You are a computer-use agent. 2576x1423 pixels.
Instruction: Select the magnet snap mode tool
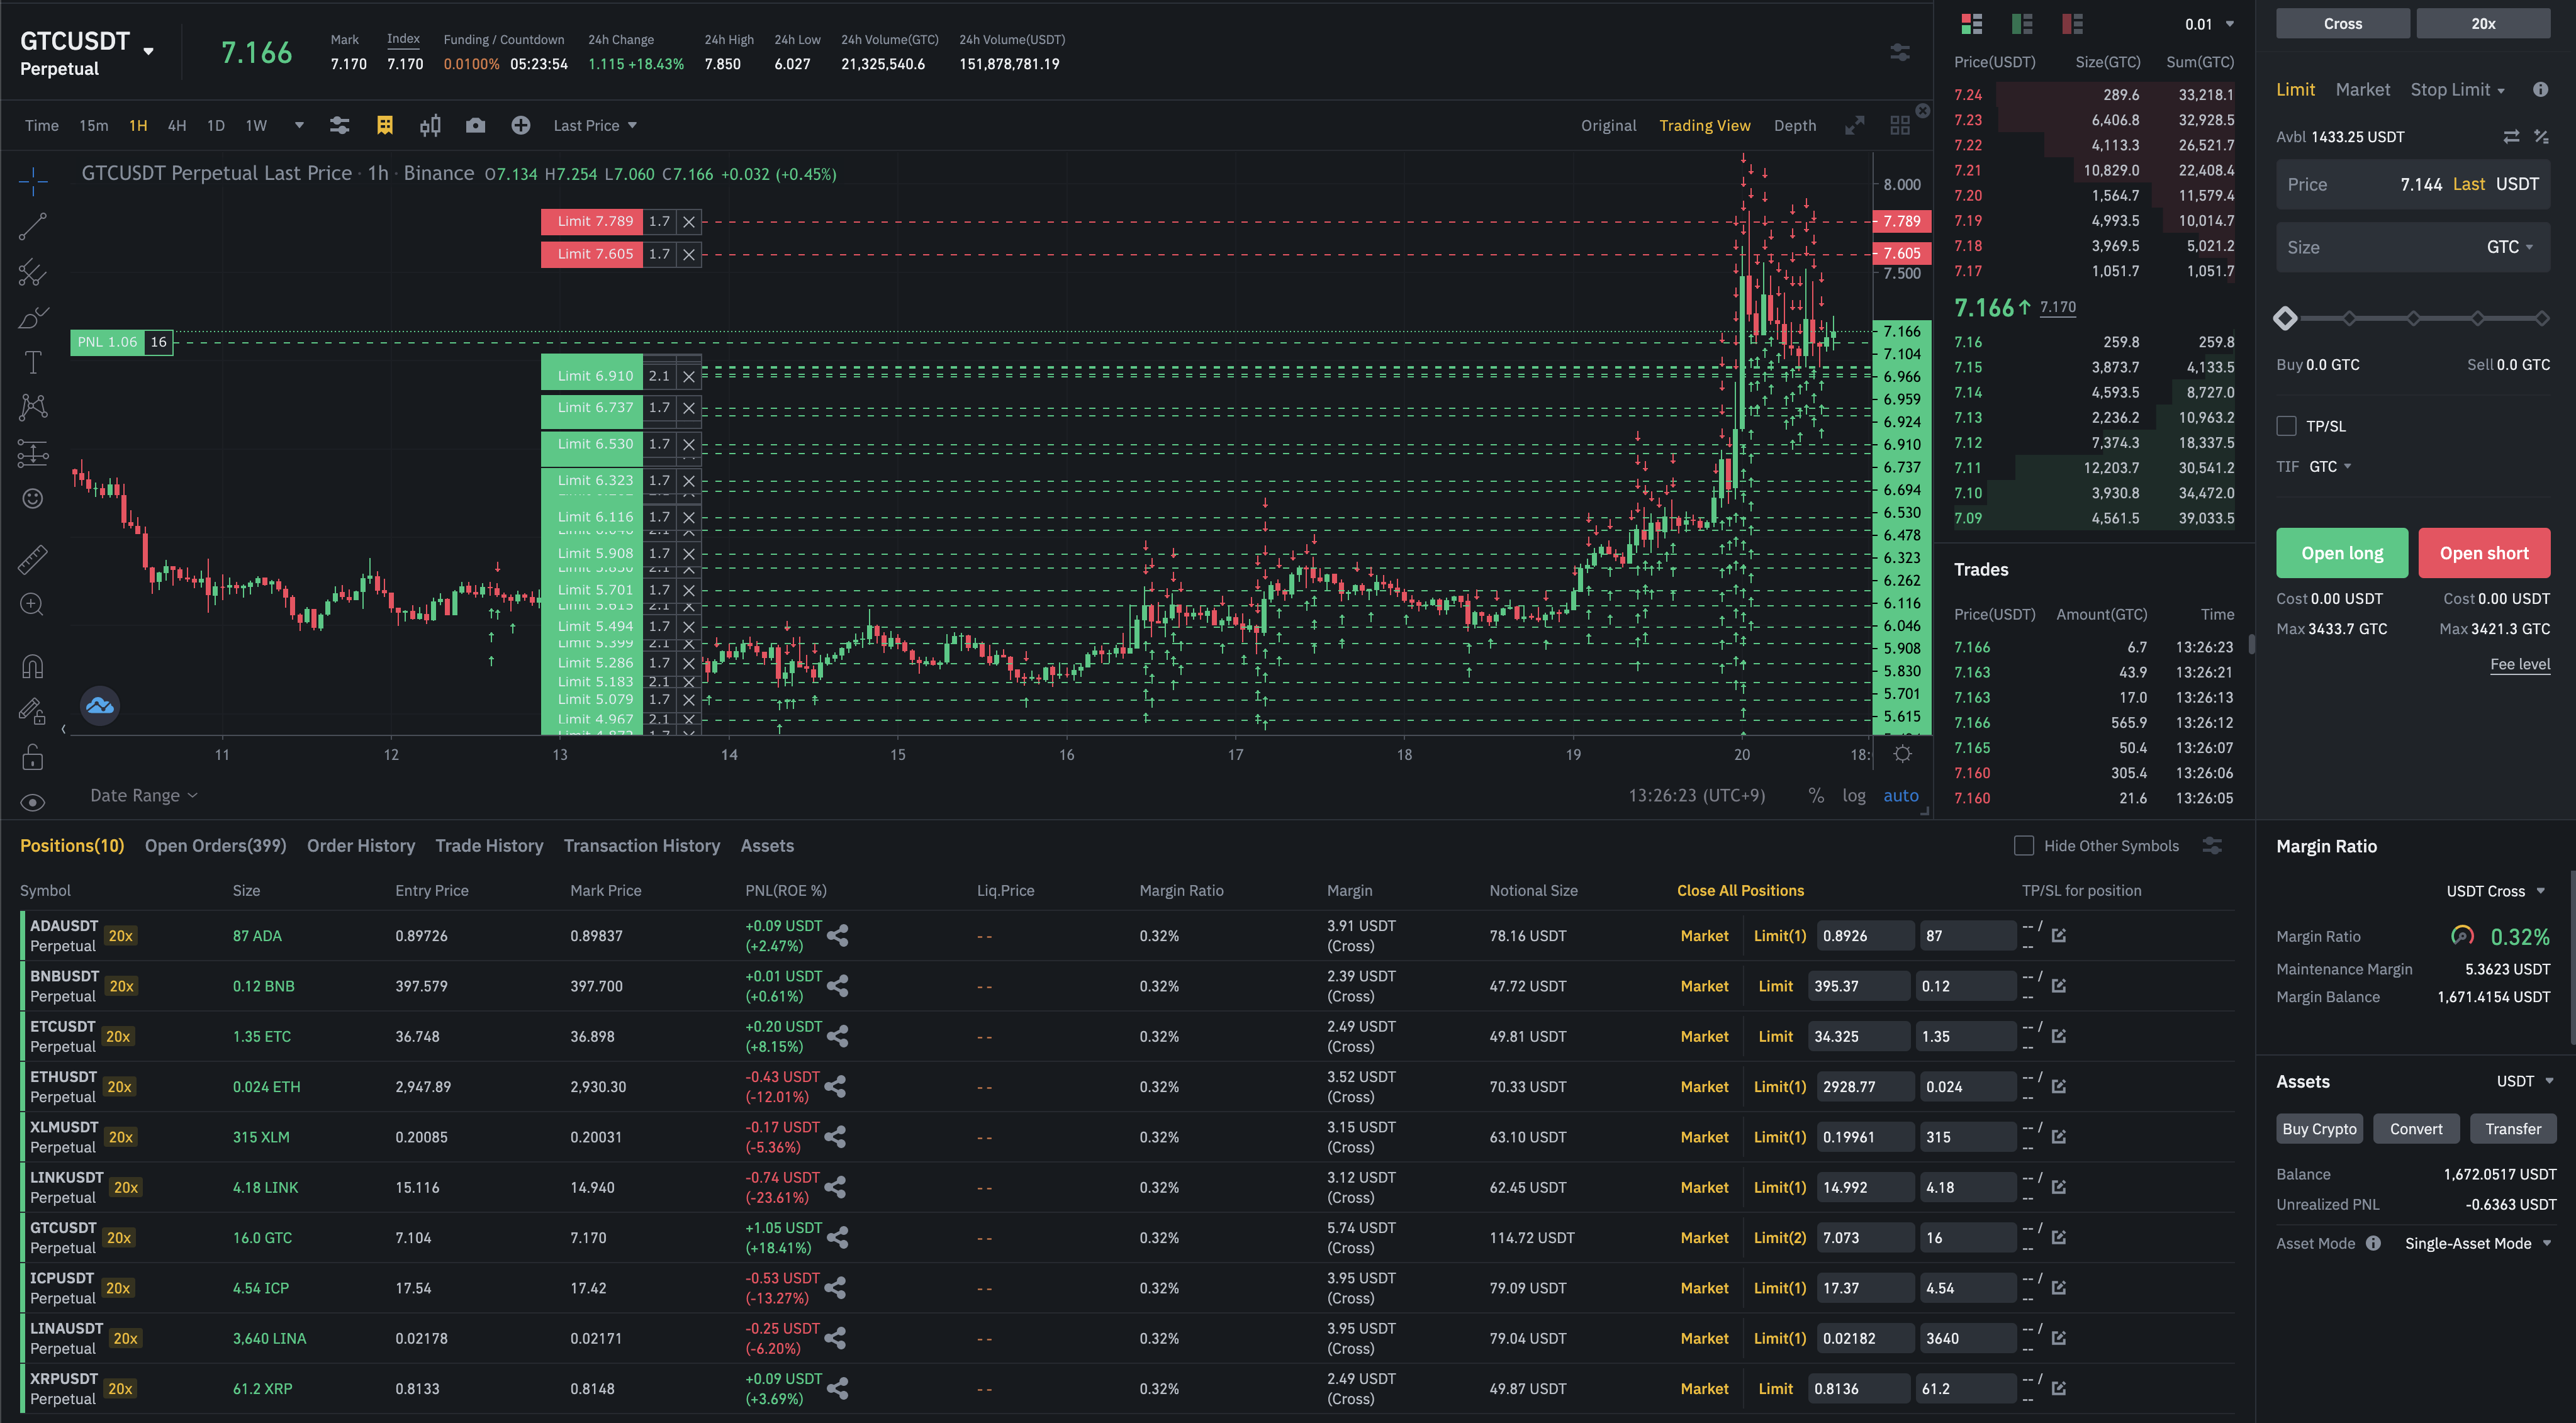tap(32, 666)
